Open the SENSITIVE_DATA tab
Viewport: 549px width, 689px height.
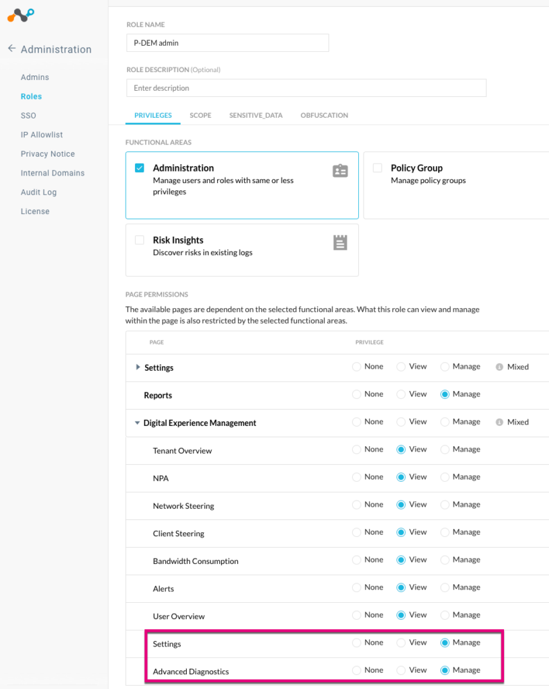(x=255, y=115)
